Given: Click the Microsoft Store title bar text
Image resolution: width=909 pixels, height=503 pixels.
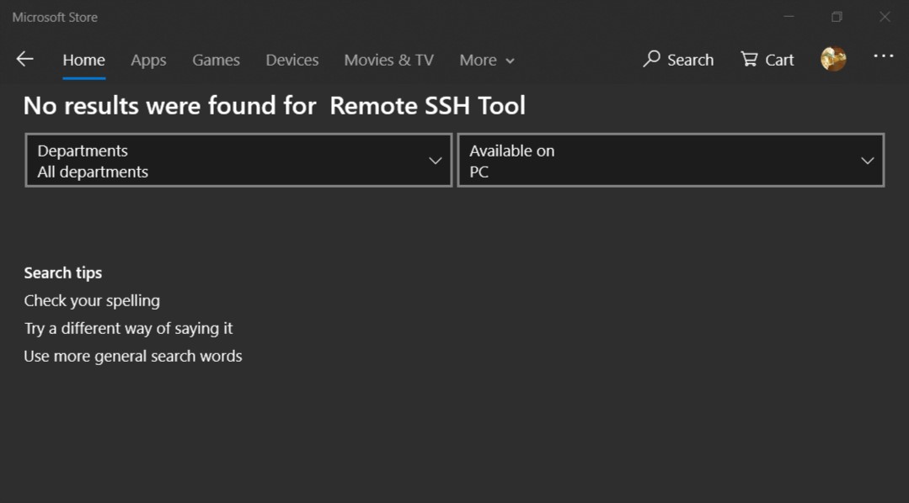Looking at the screenshot, I should point(55,17).
